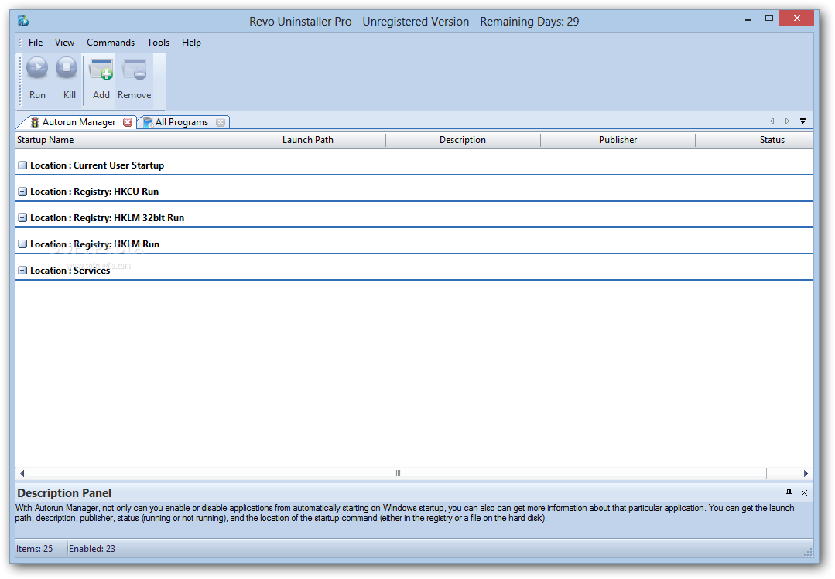Close the Autorun Manager tab
This screenshot has height=579, width=835.
[128, 122]
